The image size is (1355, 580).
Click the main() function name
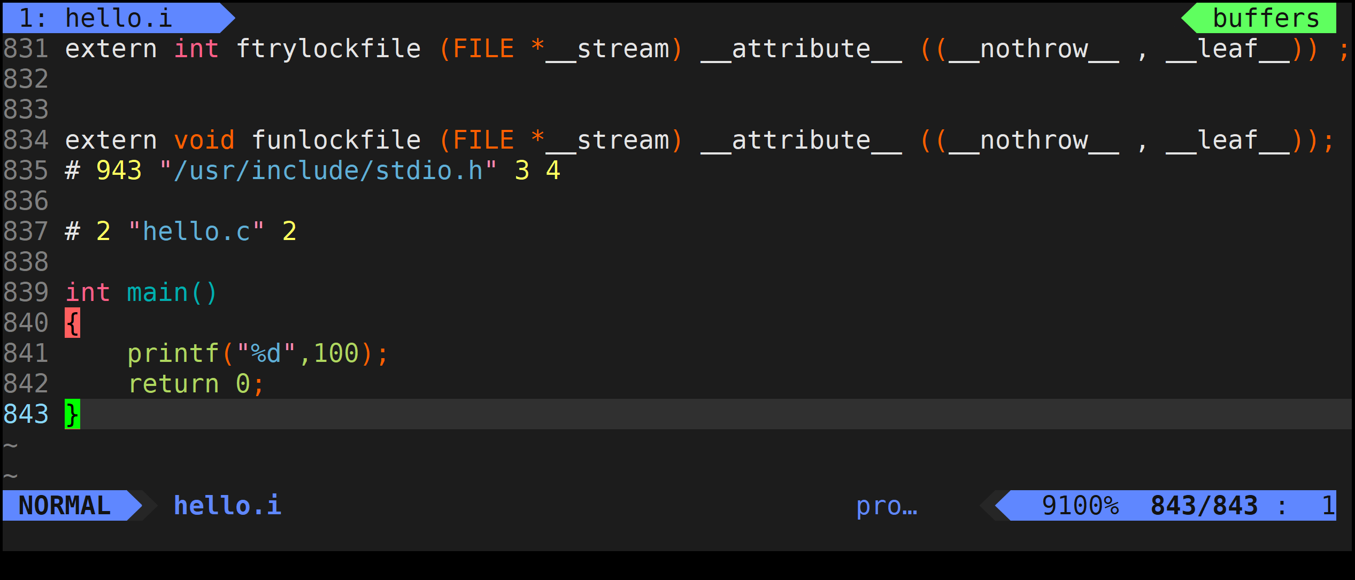click(158, 292)
